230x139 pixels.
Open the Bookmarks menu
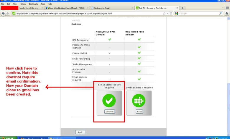pyautogui.click(x=33, y=4)
